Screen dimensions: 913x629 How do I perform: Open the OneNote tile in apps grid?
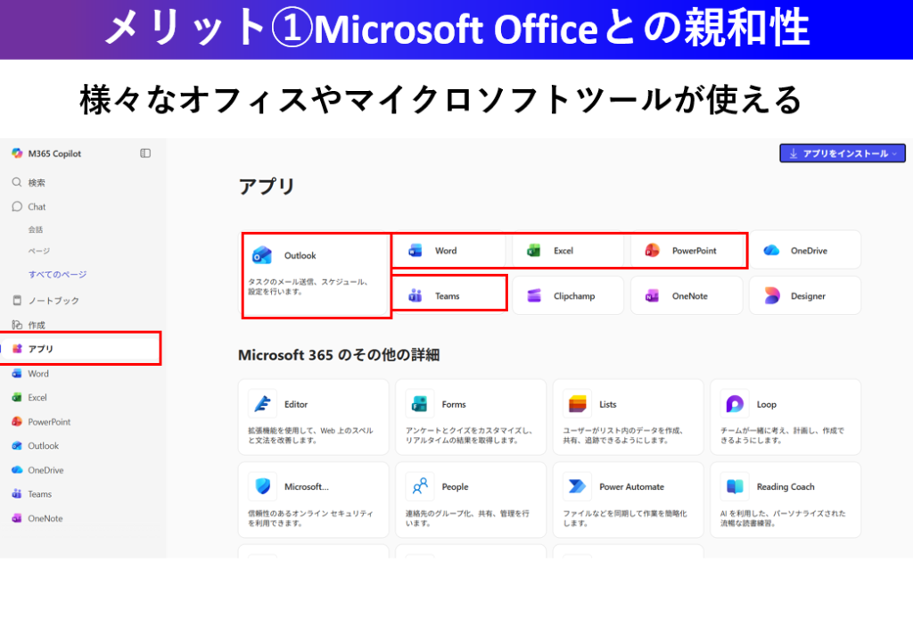[686, 295]
